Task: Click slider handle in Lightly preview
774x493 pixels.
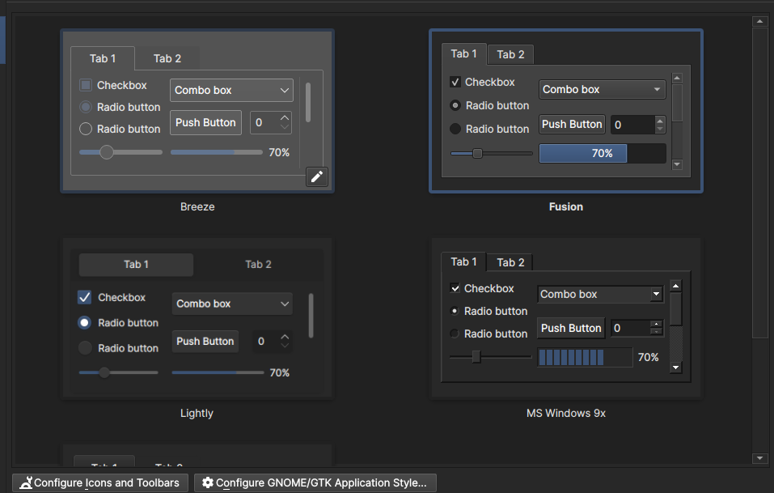Action: click(104, 372)
